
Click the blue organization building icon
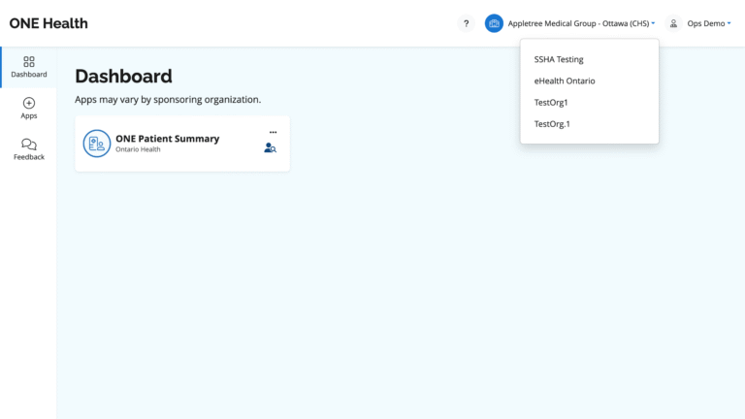494,23
